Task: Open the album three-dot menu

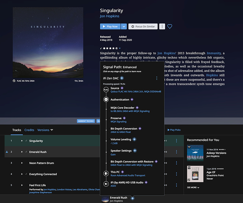Action: pos(162,26)
